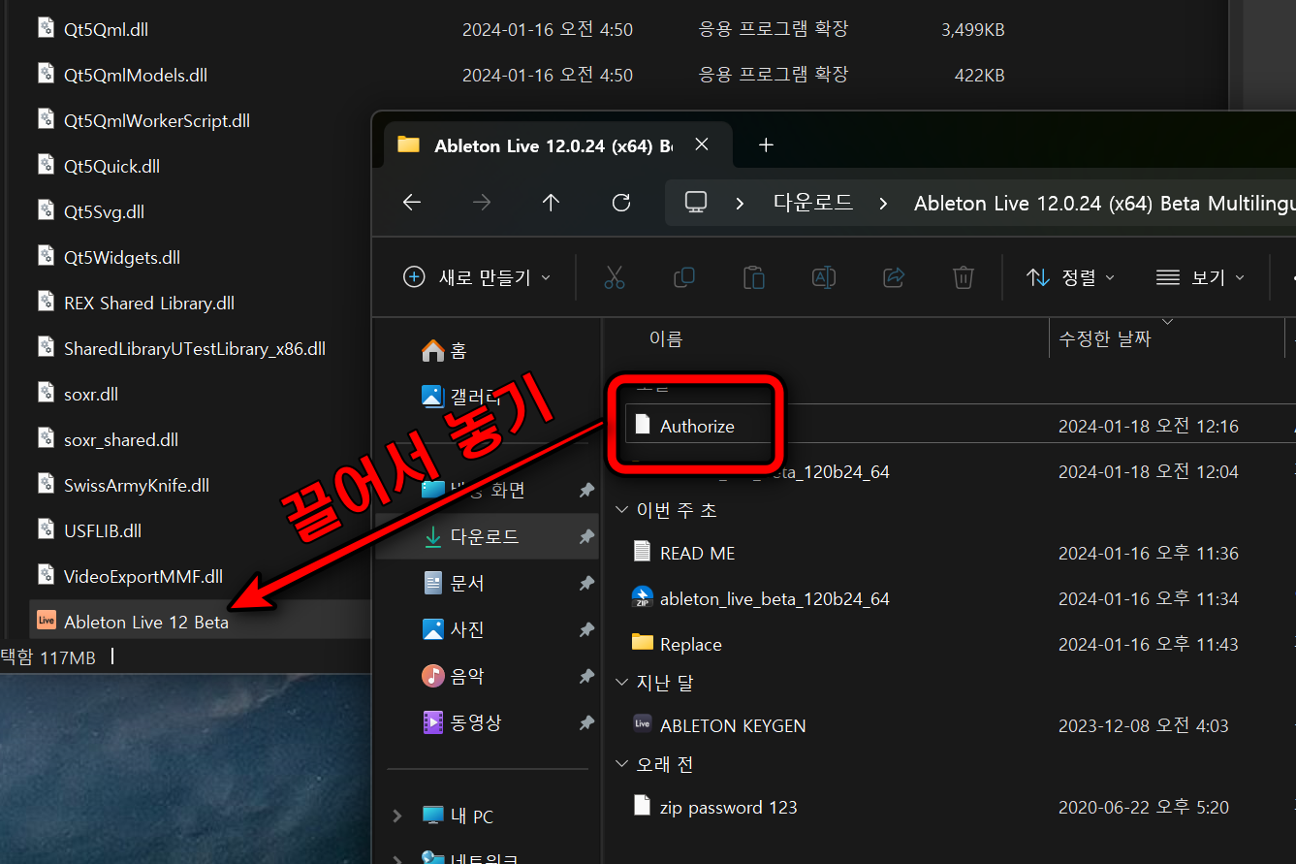Click the Back arrow in Ableton folder window
The width and height of the screenshot is (1296, 864).
(412, 203)
